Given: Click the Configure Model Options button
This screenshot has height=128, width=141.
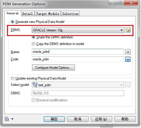Looking at the screenshot, I should click(53, 68).
